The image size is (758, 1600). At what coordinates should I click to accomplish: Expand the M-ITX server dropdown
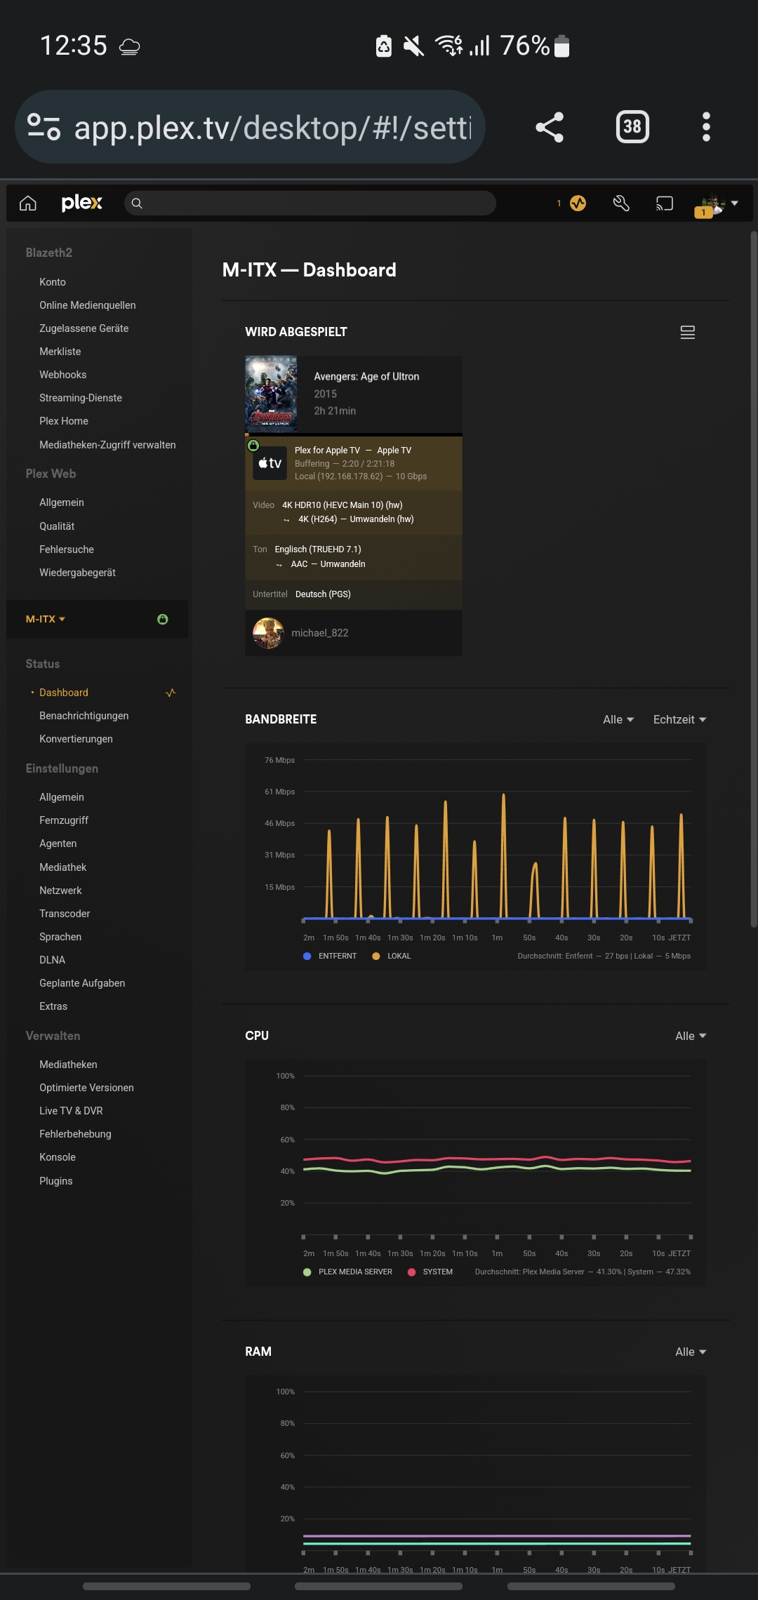coord(46,619)
